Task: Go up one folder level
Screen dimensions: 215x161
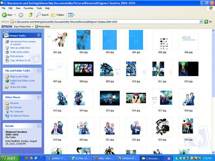Action: (x=31, y=15)
